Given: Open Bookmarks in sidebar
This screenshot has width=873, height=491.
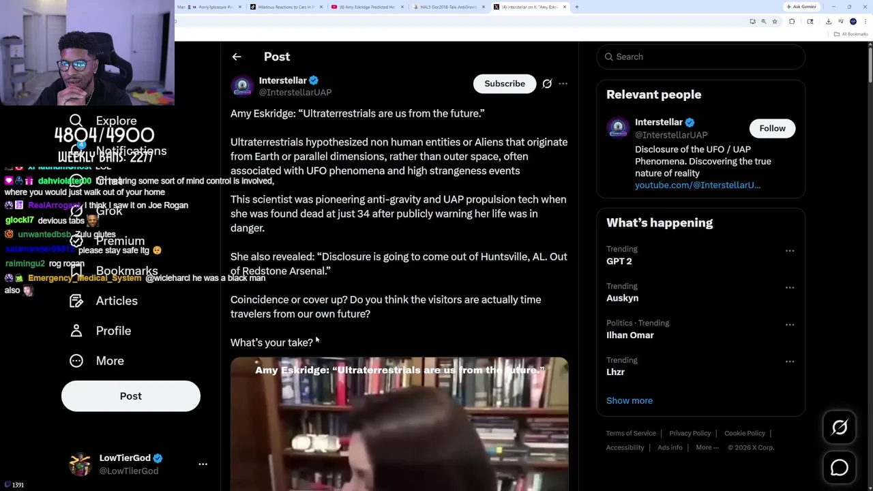Looking at the screenshot, I should tap(116, 271).
